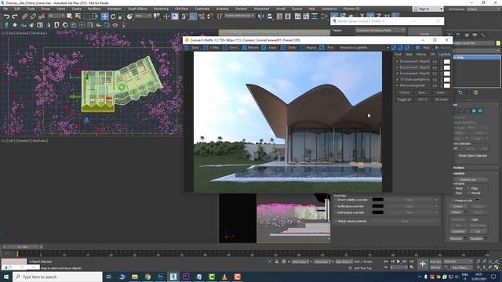This screenshot has width=502, height=282.
Task: Click the QuickSlice button
Action: (458, 232)
